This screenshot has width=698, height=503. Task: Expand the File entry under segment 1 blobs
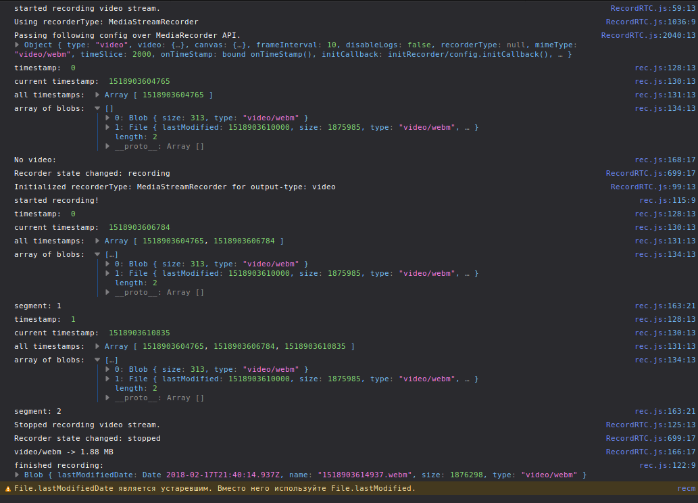pyautogui.click(x=107, y=379)
